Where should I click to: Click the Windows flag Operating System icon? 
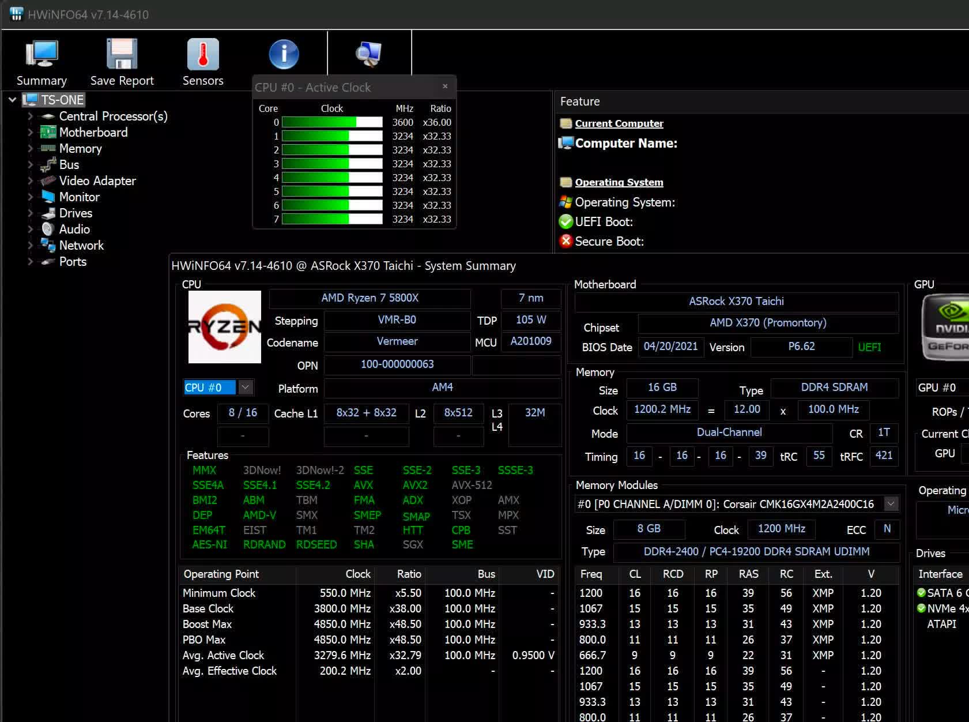tap(566, 202)
